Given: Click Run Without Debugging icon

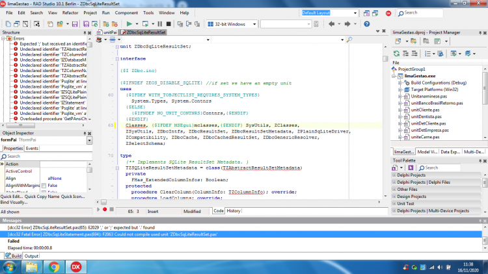Looking at the screenshot, I should click(145, 24).
